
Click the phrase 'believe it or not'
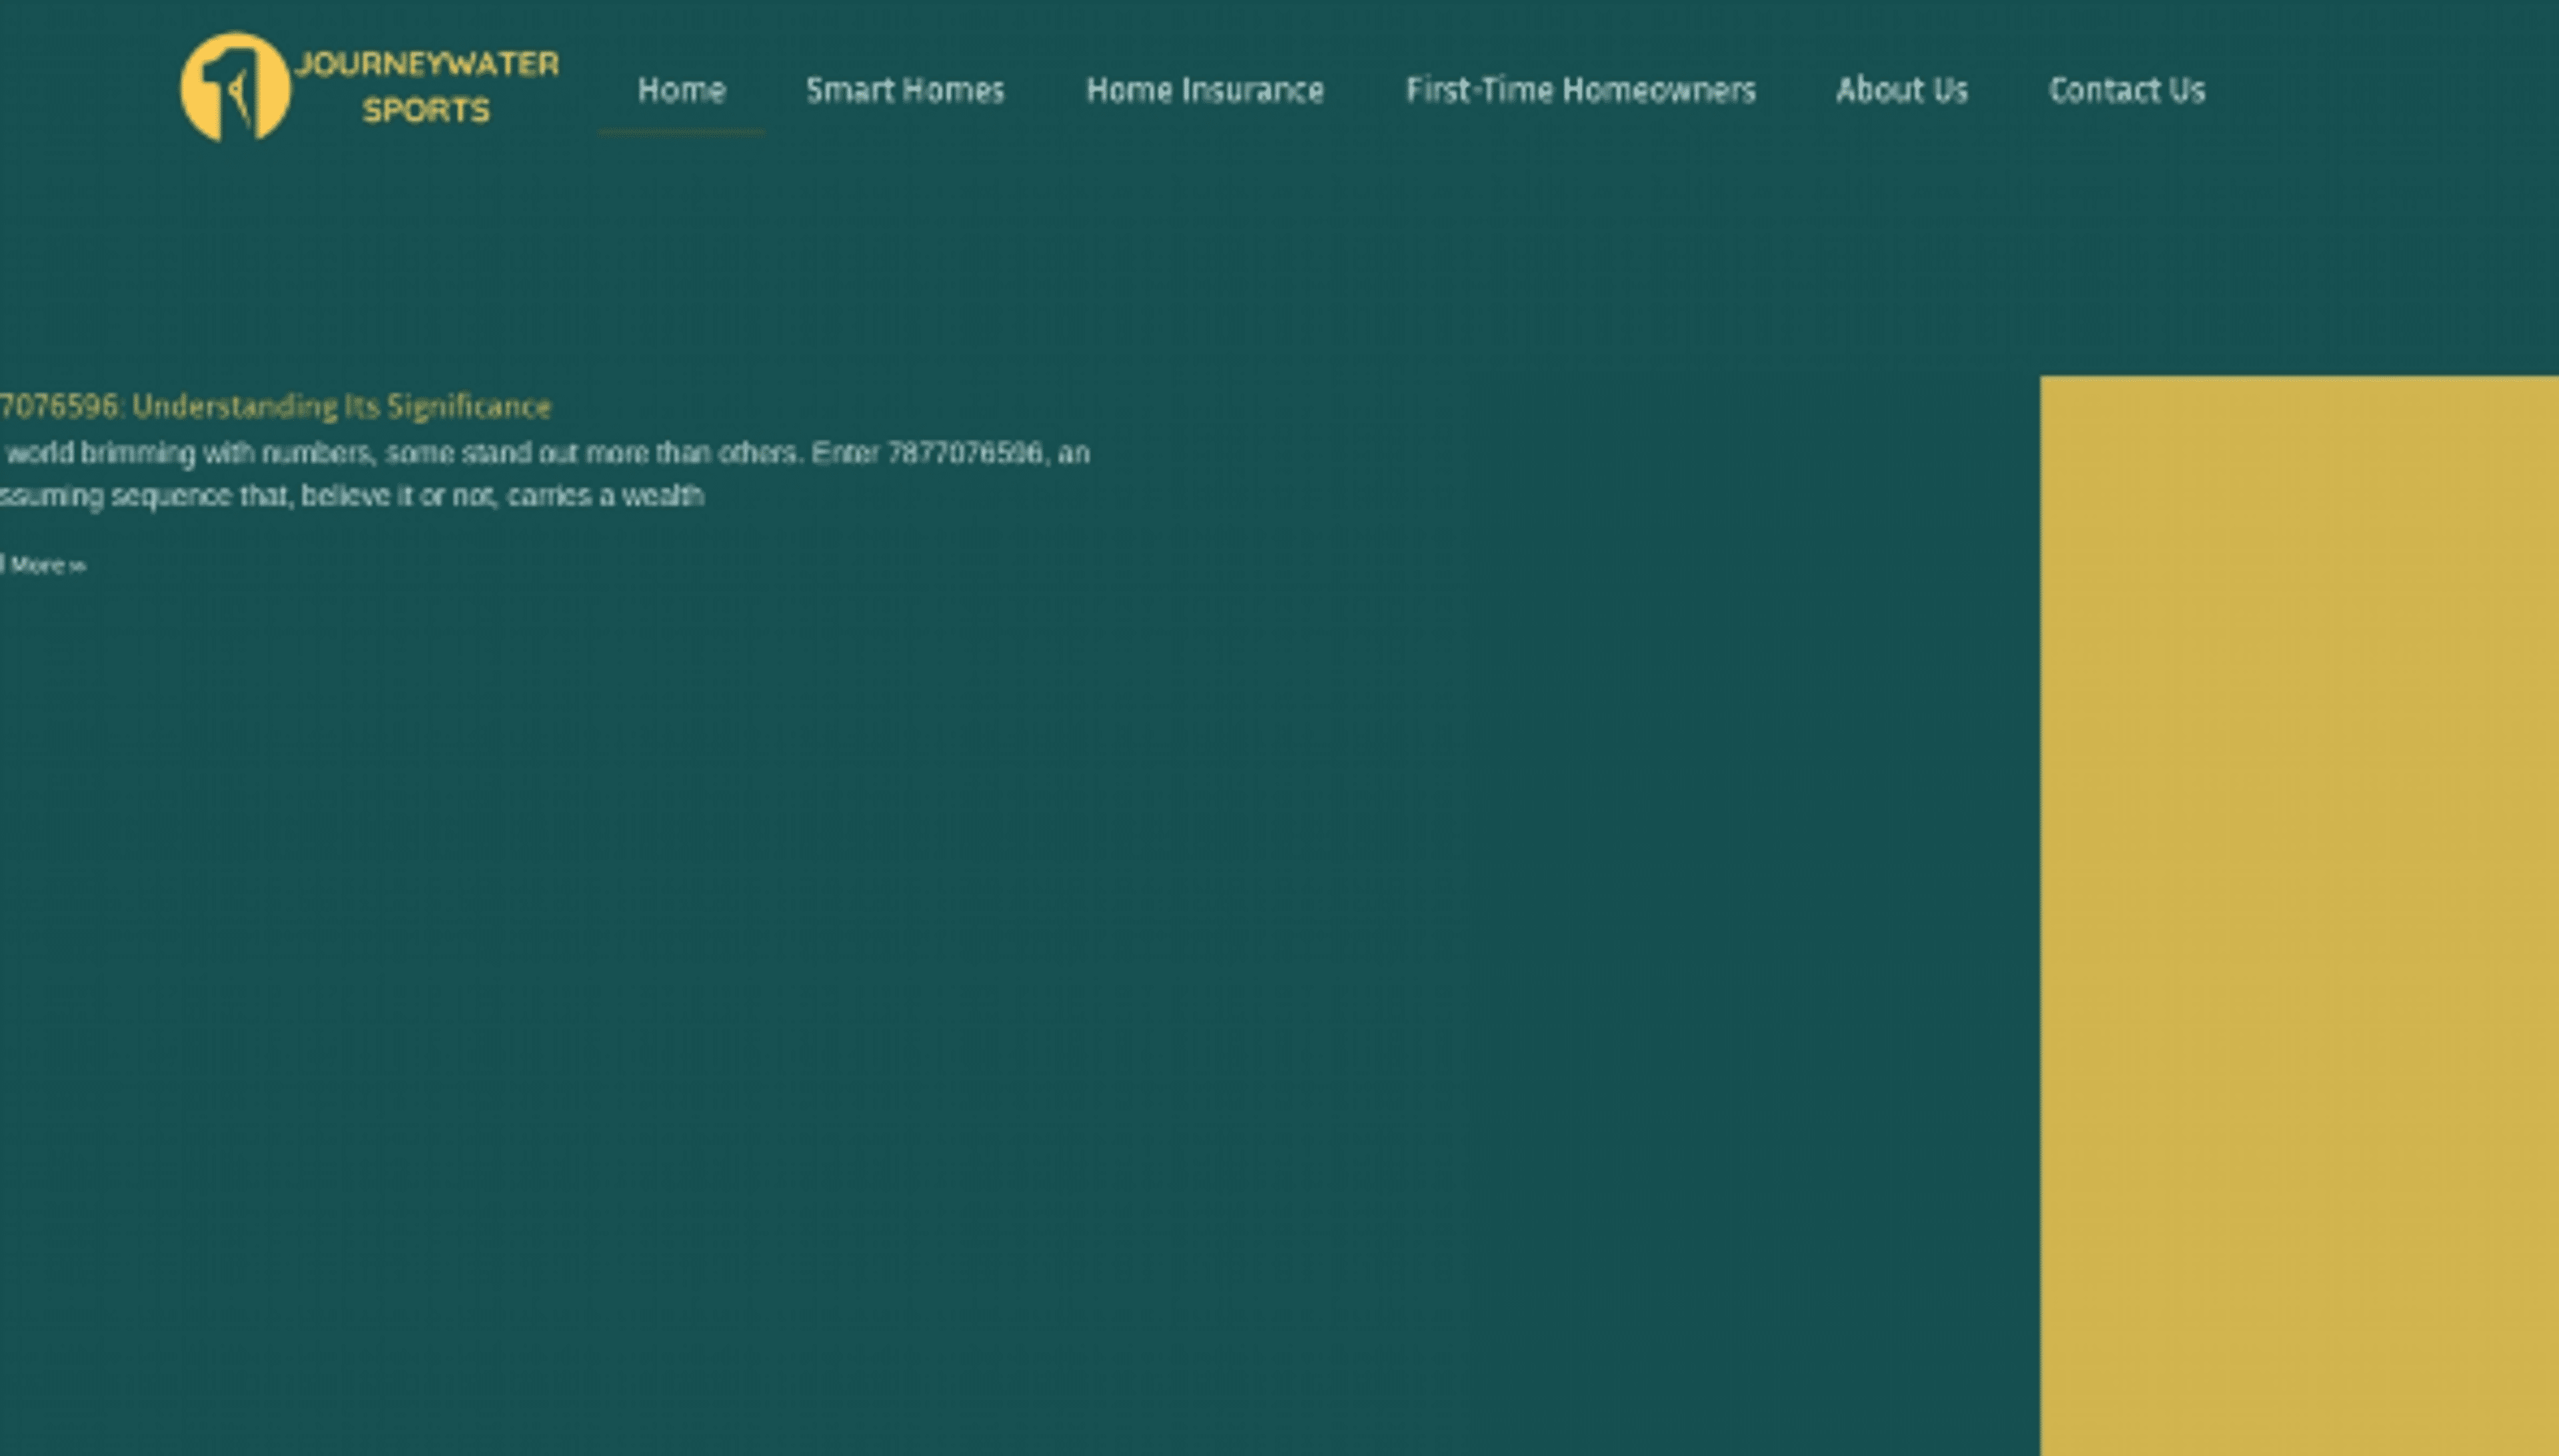tap(399, 497)
